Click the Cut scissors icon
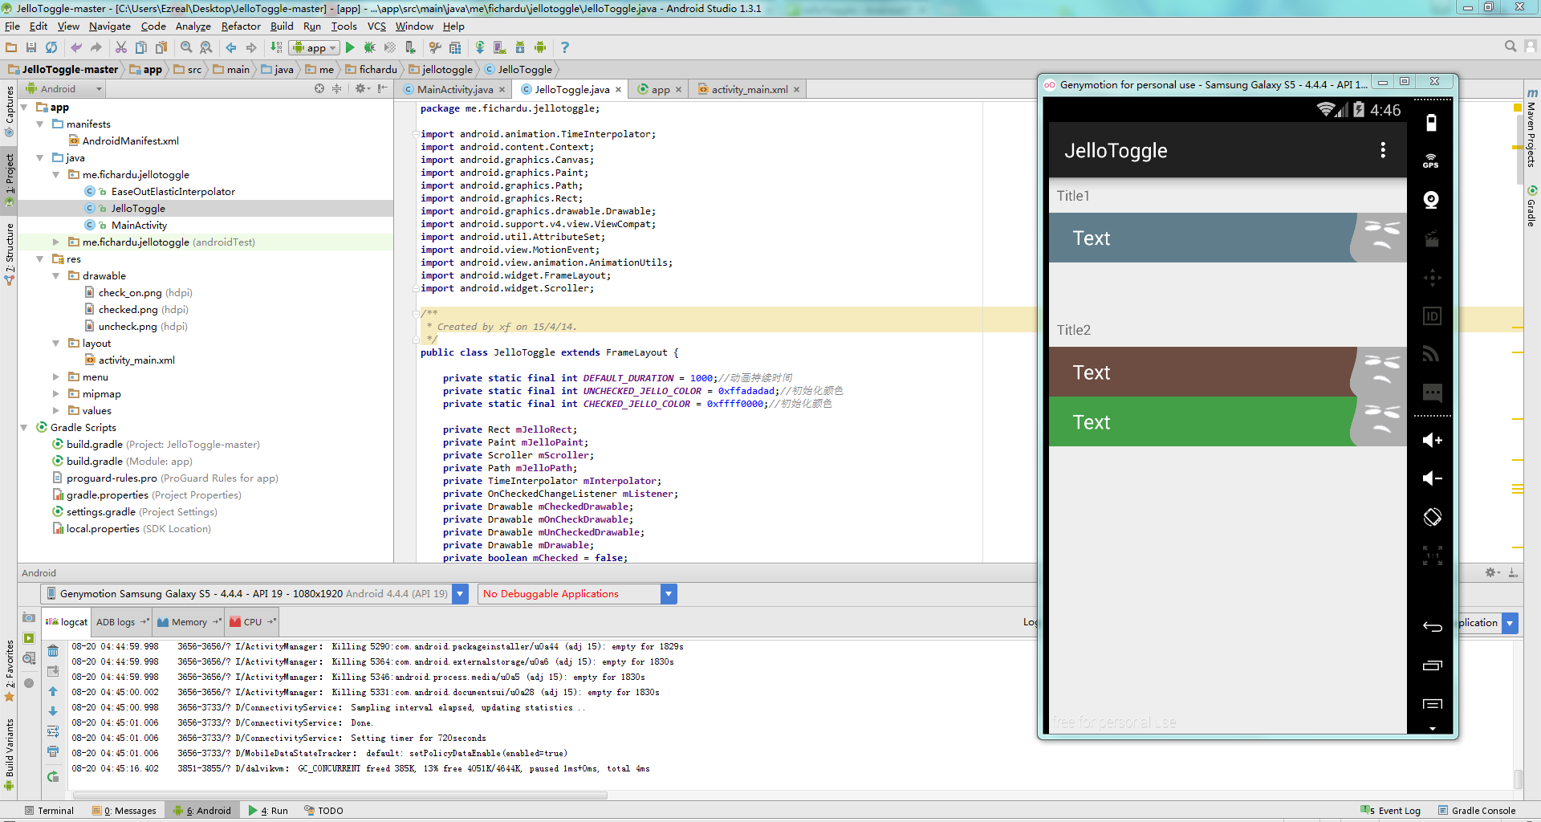Image resolution: width=1541 pixels, height=822 pixels. tap(121, 47)
